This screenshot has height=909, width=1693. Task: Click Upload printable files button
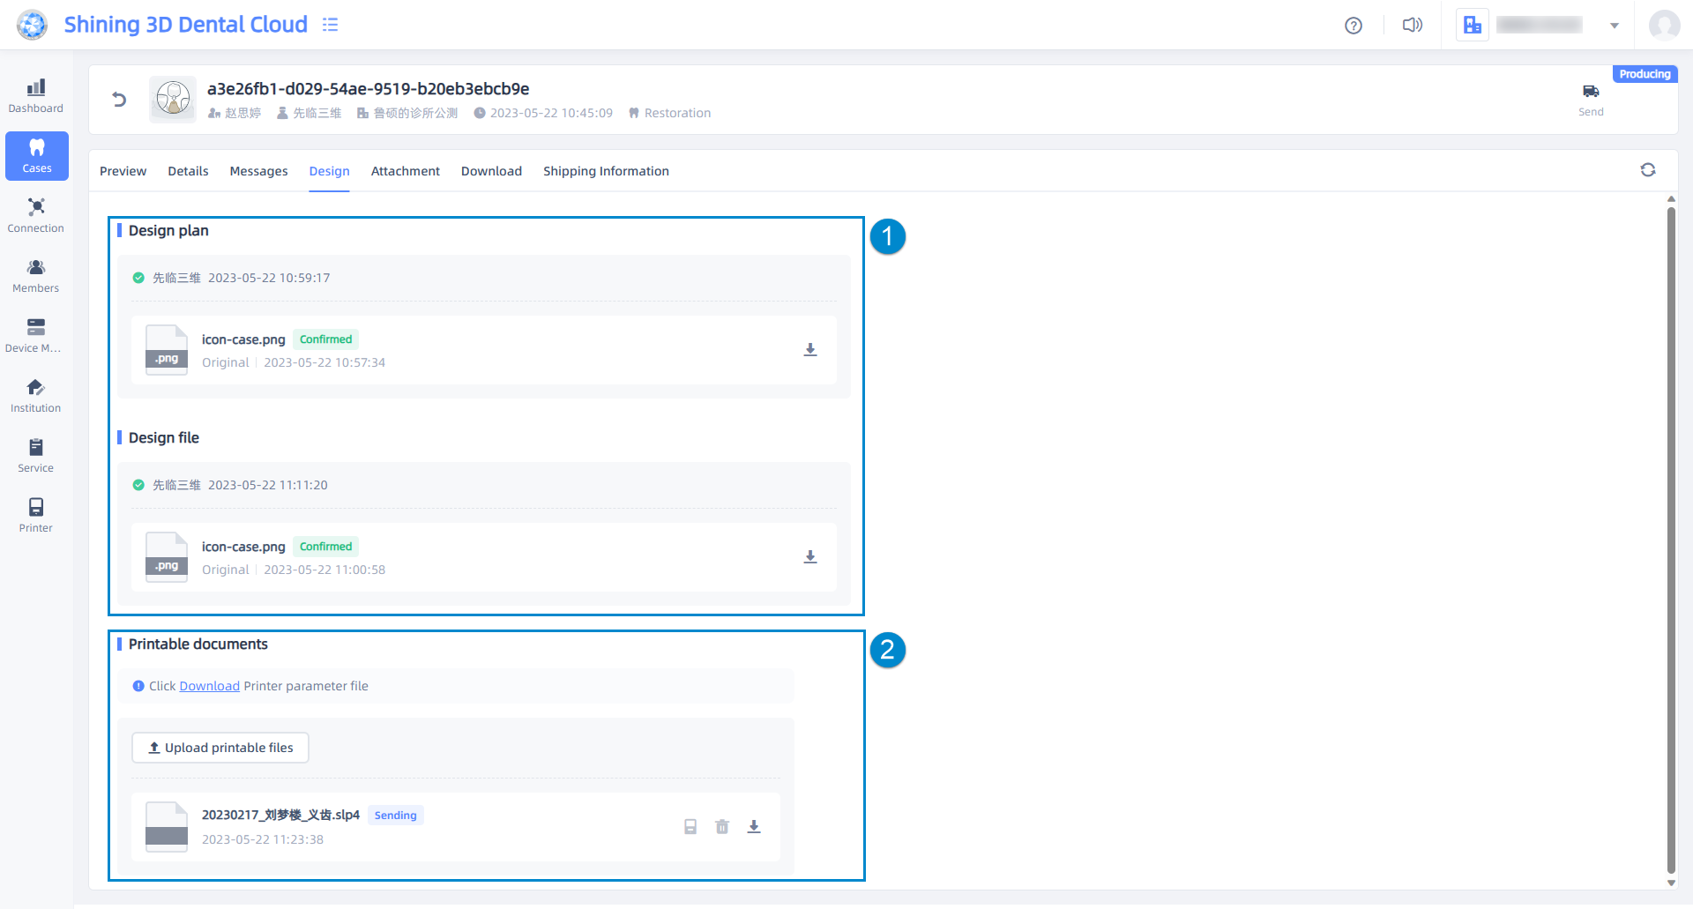[x=220, y=748]
